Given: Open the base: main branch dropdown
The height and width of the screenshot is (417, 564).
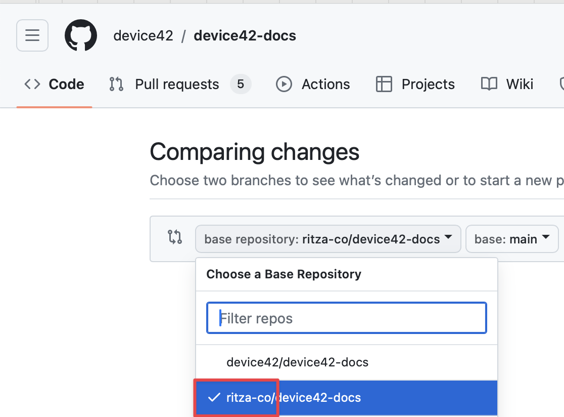Looking at the screenshot, I should (510, 239).
